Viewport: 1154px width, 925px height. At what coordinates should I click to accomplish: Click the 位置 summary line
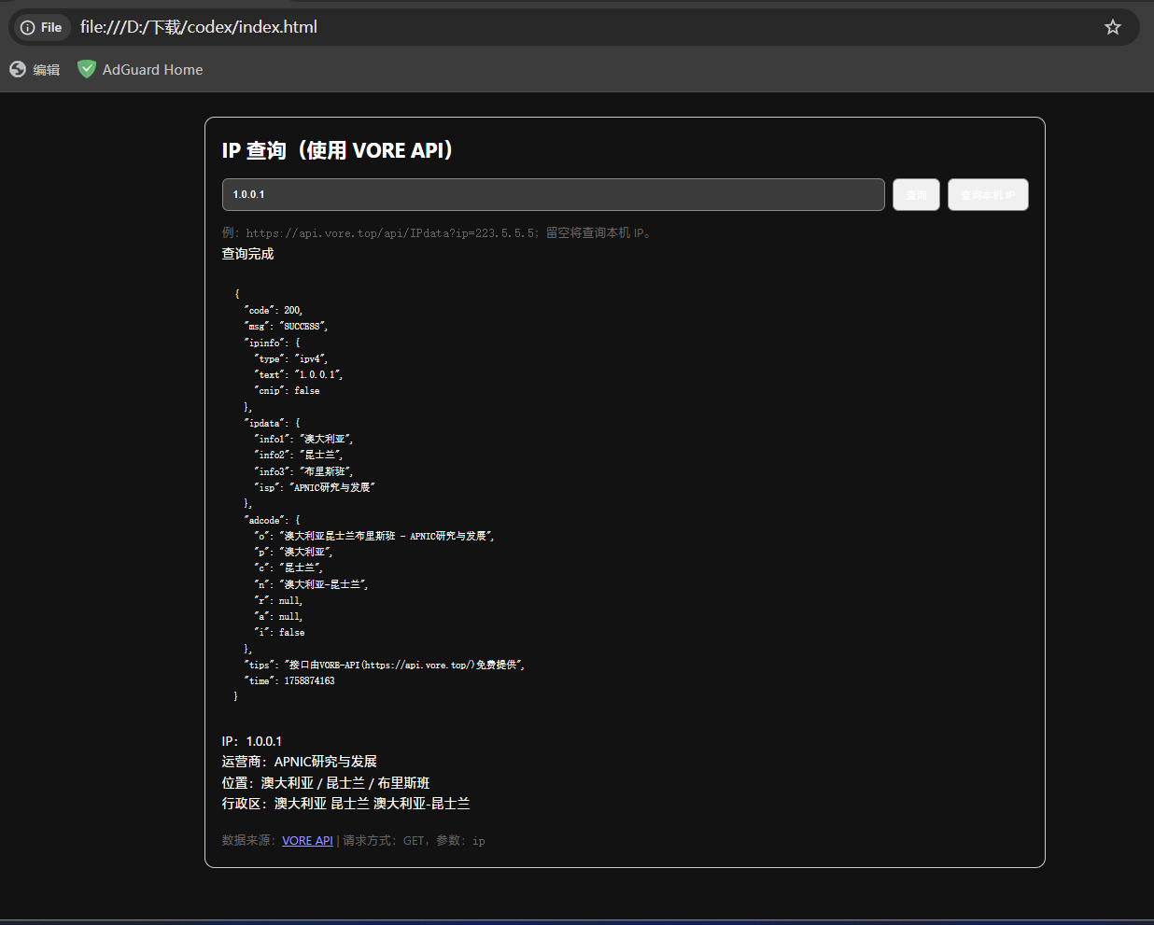pyautogui.click(x=326, y=783)
